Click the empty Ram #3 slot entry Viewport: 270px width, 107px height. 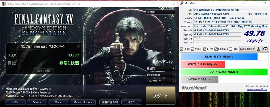(x=218, y=38)
